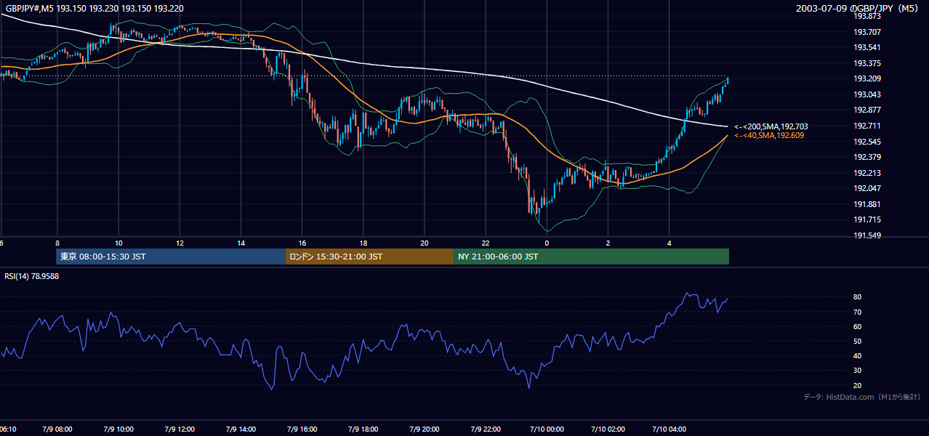
Task: Click price scale value 192.711
Action: pos(868,126)
